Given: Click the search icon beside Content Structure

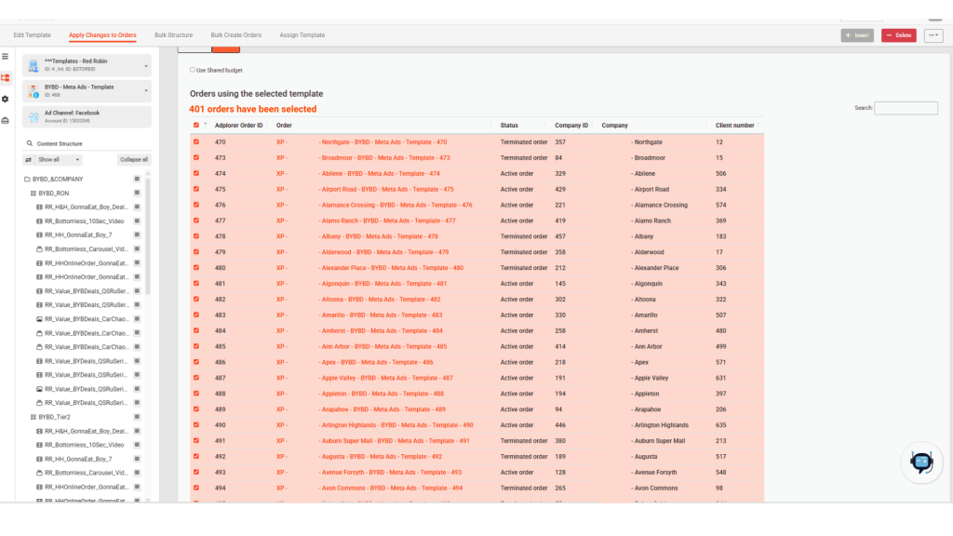Looking at the screenshot, I should coord(31,143).
